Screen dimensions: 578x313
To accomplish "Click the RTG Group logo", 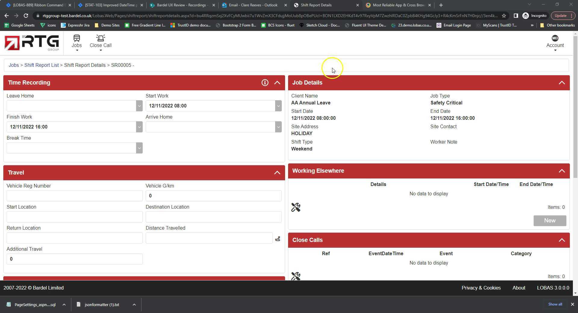I will [x=32, y=43].
